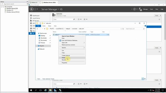
Task: Open Pictures in Quick access
Action: (43, 43)
